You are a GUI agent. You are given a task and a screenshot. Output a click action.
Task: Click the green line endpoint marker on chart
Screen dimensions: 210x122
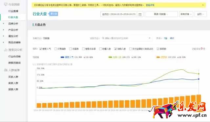coord(199,74)
